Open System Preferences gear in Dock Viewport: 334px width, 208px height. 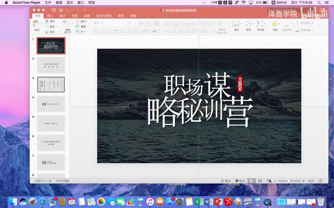[179, 202]
